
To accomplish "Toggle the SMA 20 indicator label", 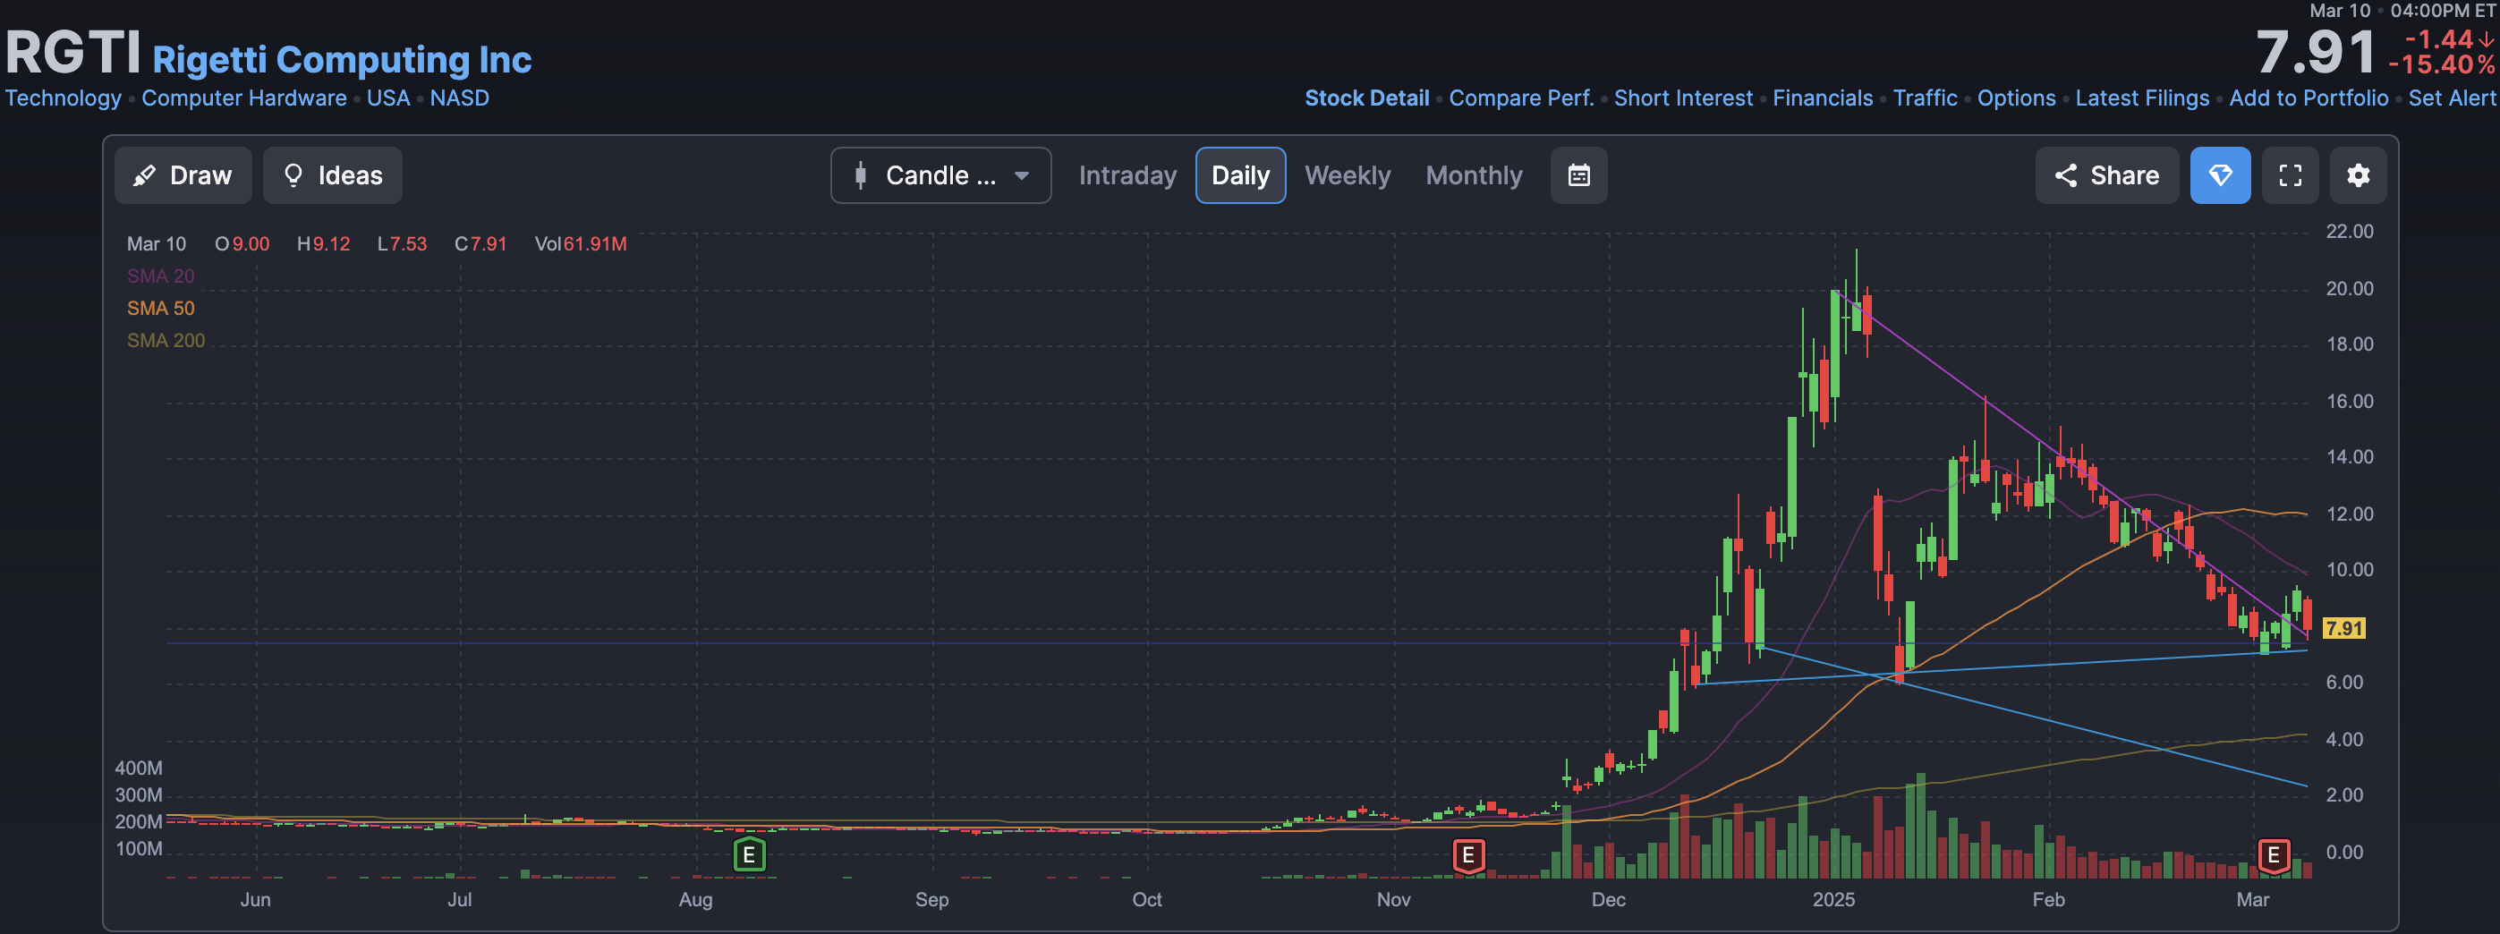I will (x=160, y=276).
